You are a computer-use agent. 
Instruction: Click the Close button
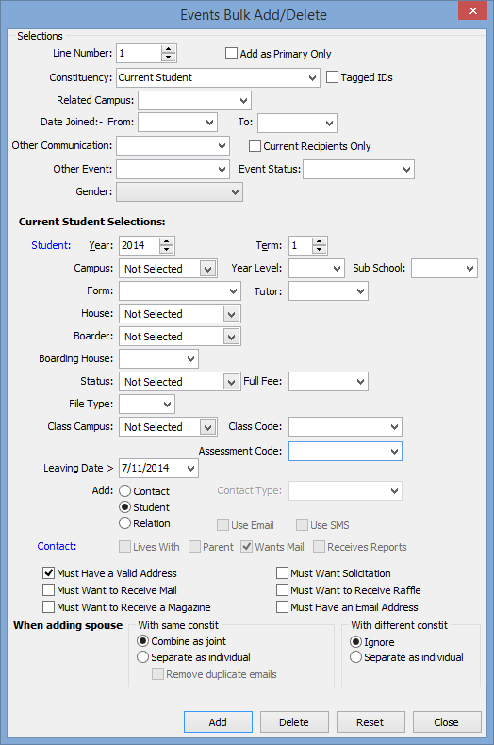[447, 722]
